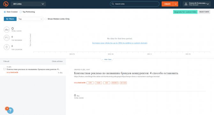Open the custom domain promotion link
Screen dimensions: 214x115
click(x=120, y=43)
